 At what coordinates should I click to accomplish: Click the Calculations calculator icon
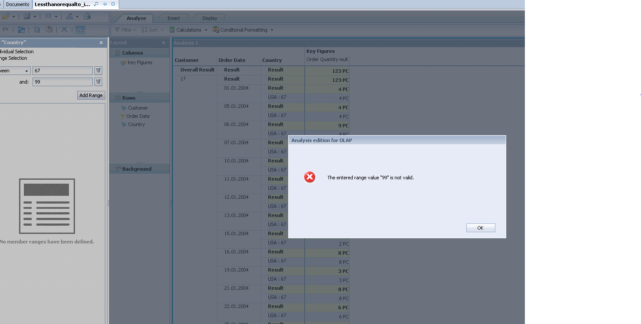[x=172, y=30]
